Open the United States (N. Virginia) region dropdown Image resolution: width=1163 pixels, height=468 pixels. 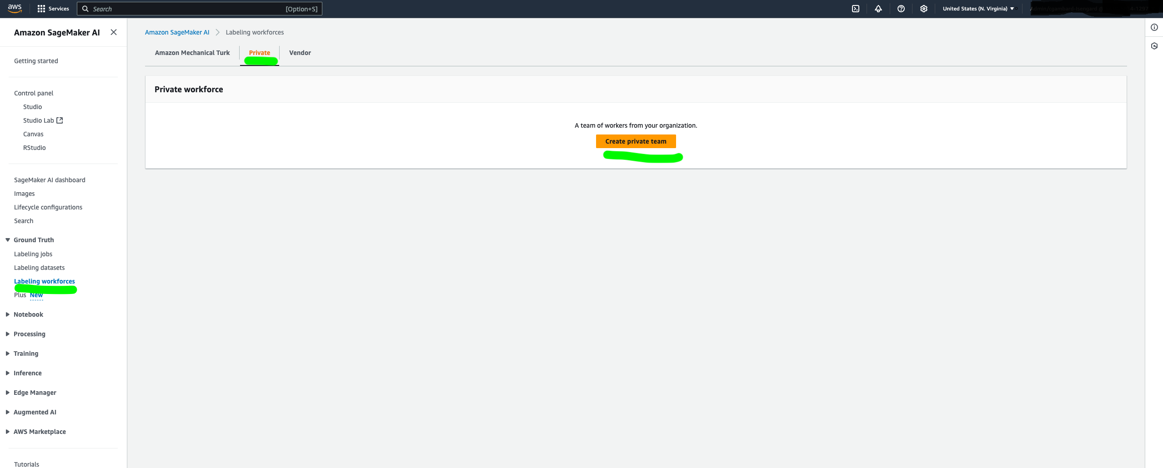[978, 9]
